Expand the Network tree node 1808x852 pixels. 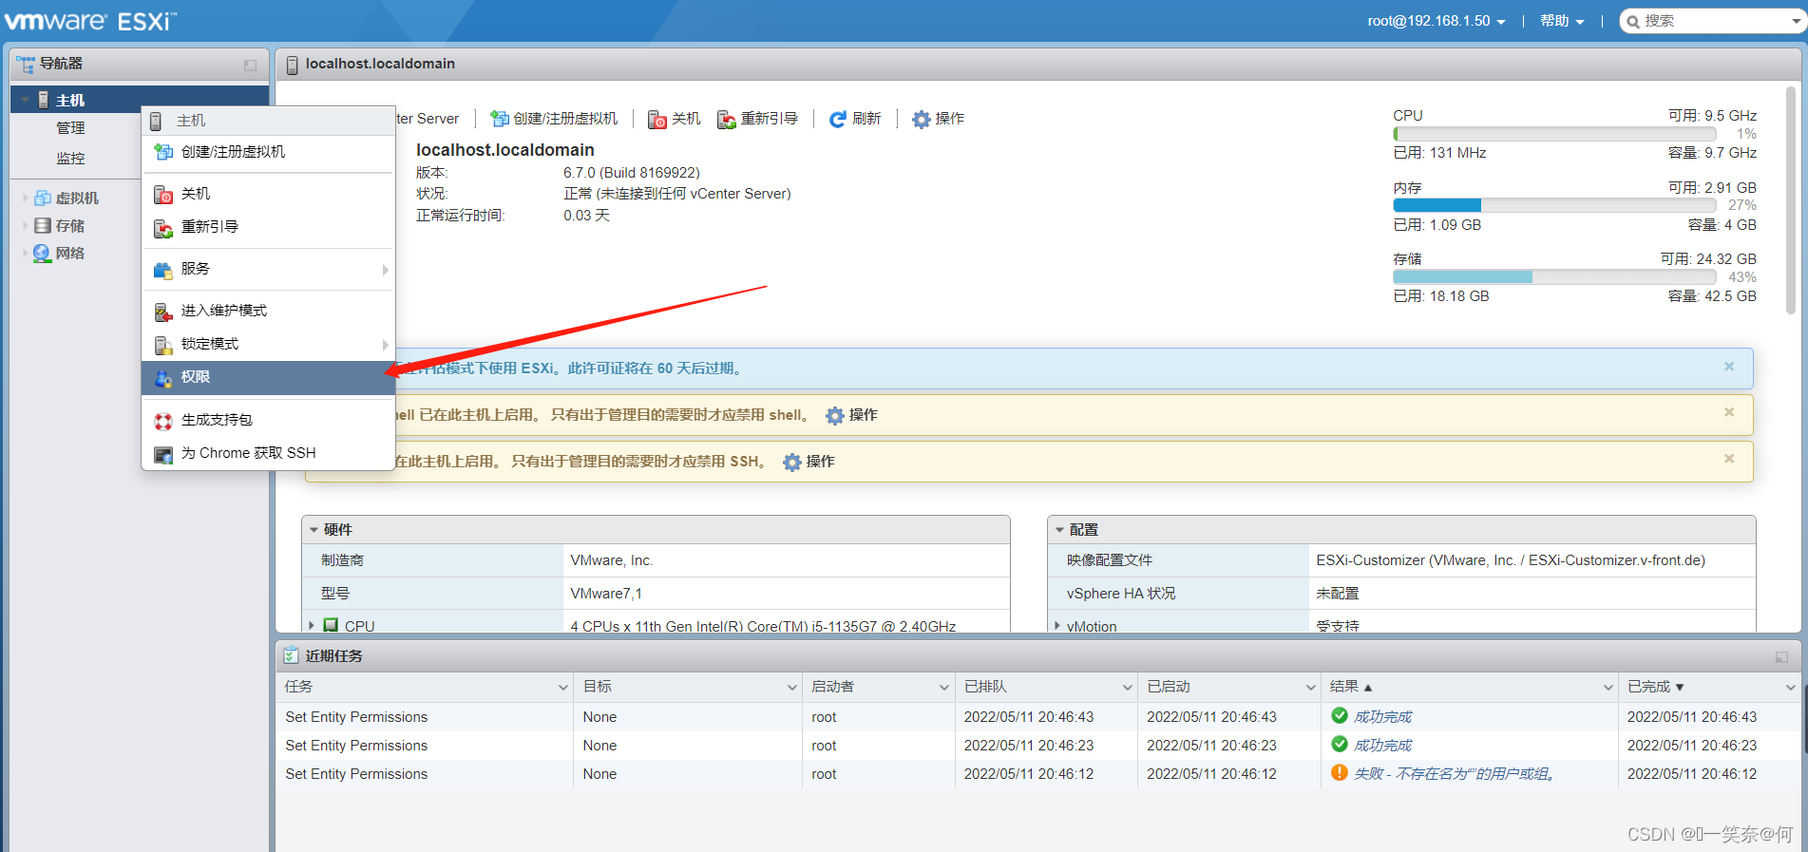(26, 253)
